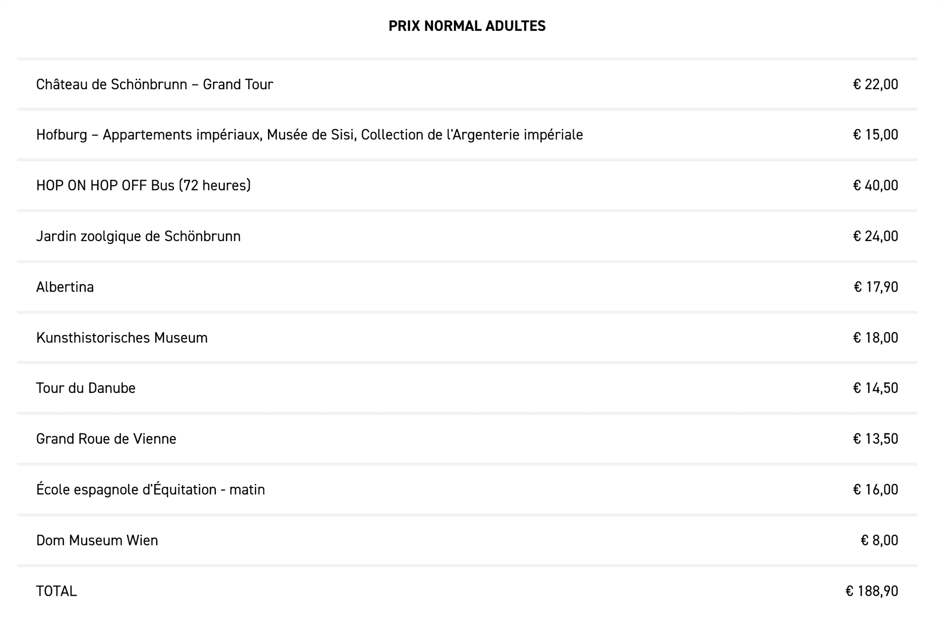944x633 pixels.
Task: Select the Kunsthistorisches Museum entry
Action: pyautogui.click(x=122, y=338)
